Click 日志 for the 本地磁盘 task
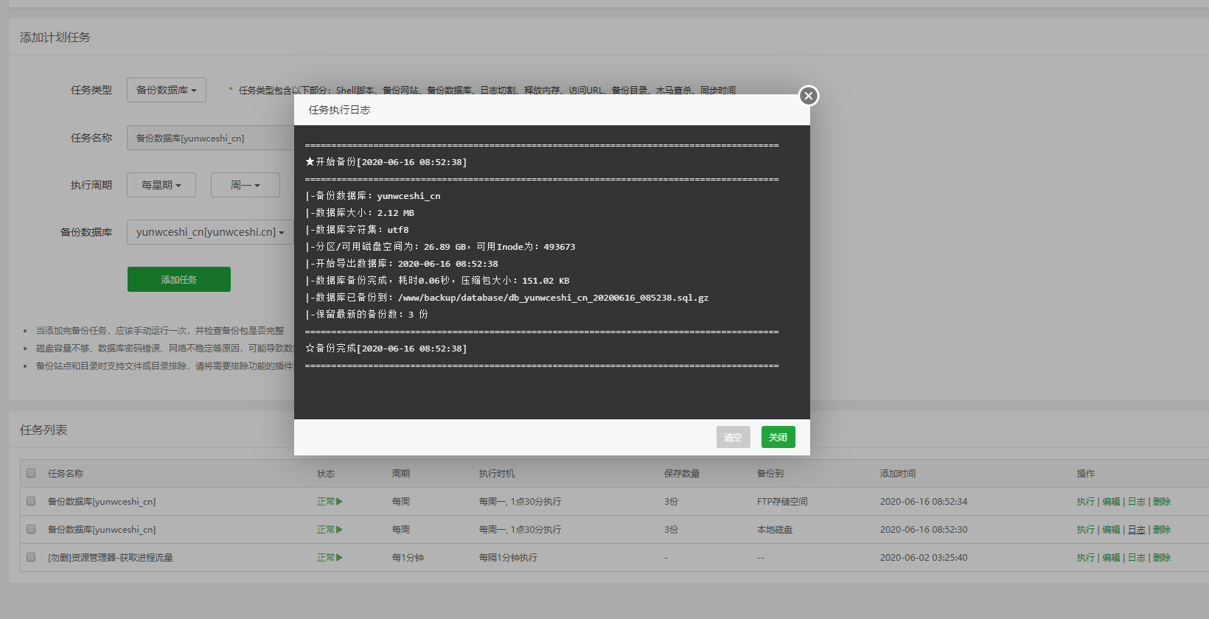1209x619 pixels. (x=1137, y=530)
